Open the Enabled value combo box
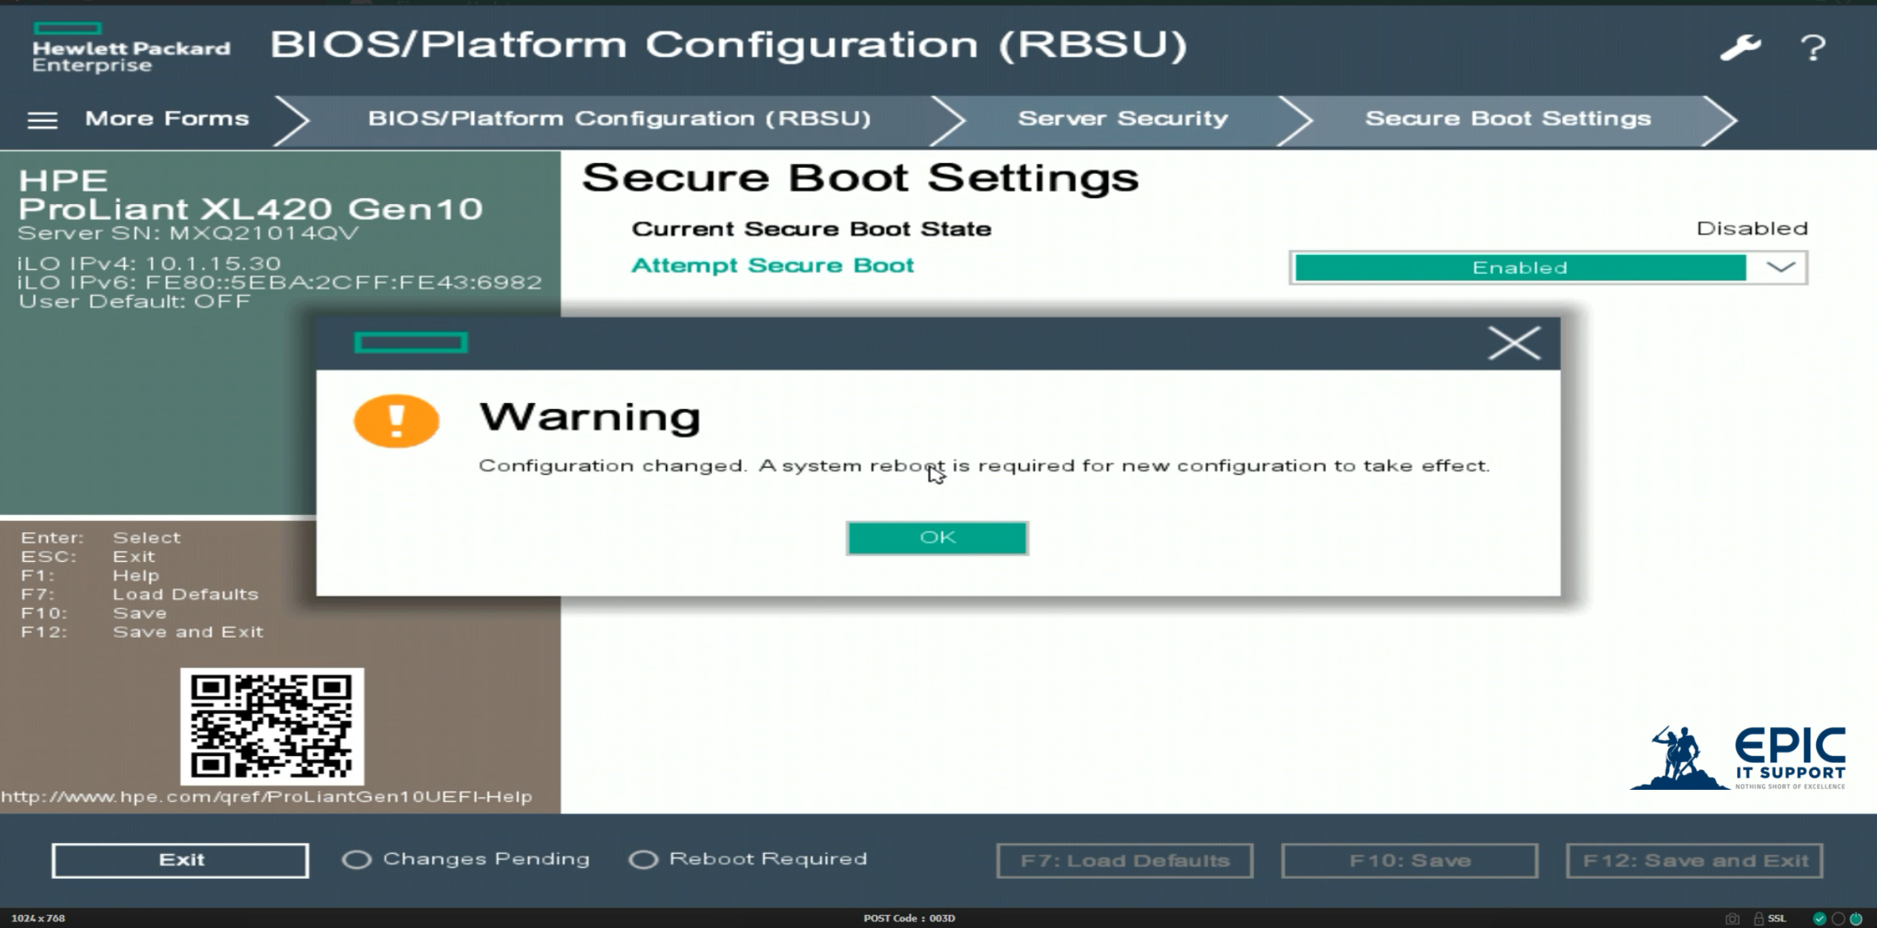 (1519, 267)
